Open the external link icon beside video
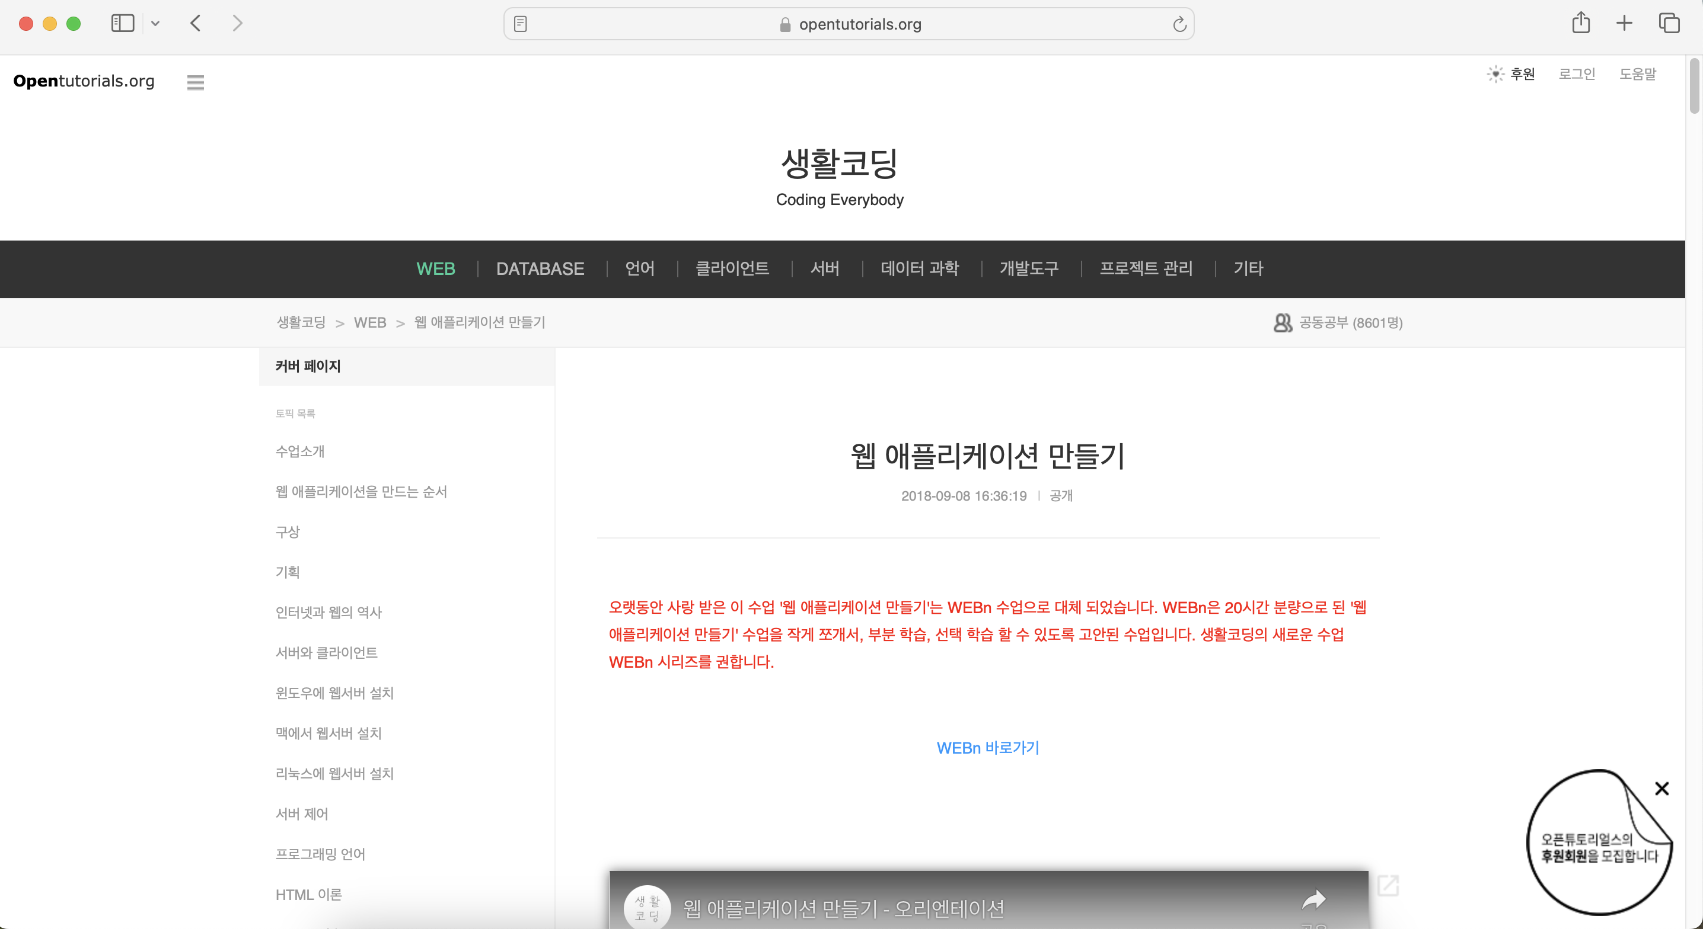Viewport: 1703px width, 929px height. 1388,885
